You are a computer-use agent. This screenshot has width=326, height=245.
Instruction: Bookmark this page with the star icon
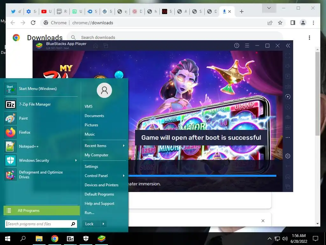pos(280,23)
